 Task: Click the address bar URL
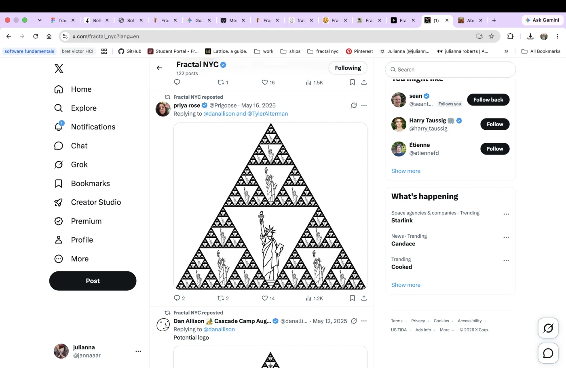pos(106,36)
